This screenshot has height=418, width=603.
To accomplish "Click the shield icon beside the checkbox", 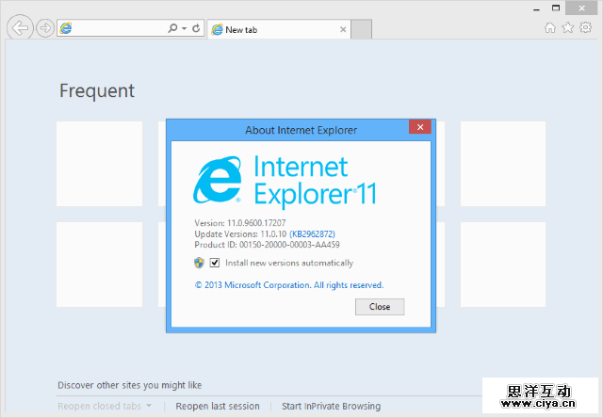I will 199,263.
